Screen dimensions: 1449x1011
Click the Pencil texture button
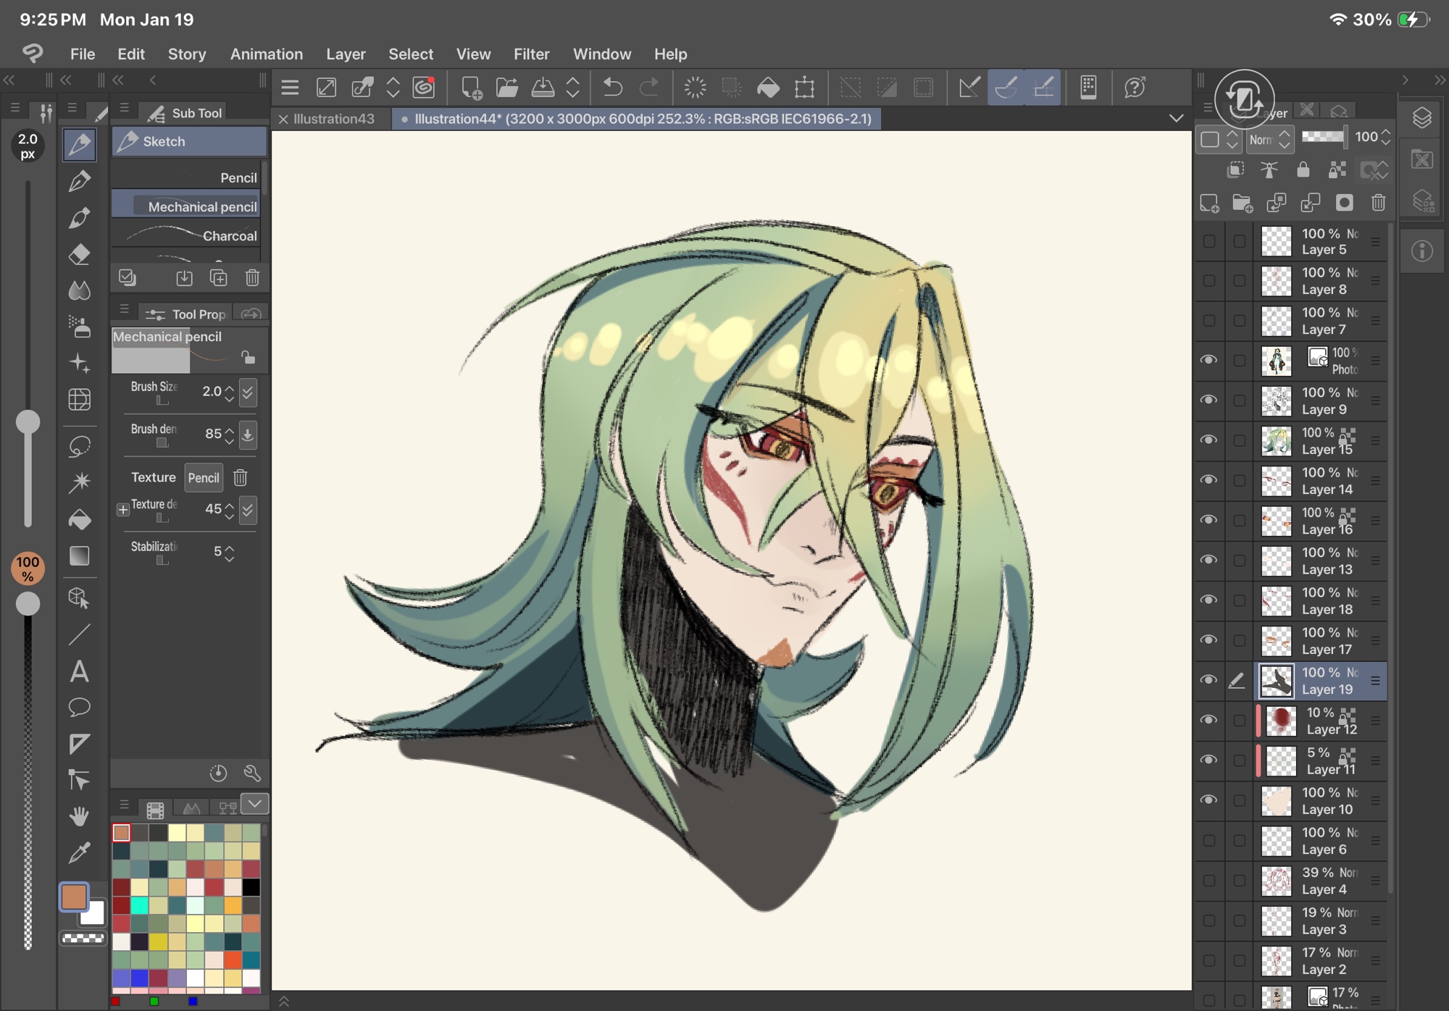(x=203, y=478)
